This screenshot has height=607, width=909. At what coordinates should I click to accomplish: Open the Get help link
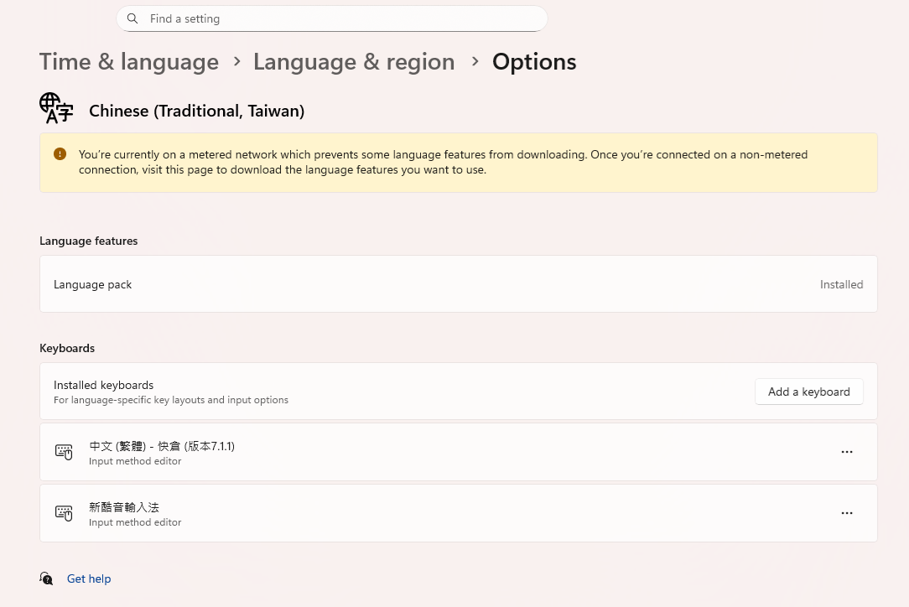89,578
